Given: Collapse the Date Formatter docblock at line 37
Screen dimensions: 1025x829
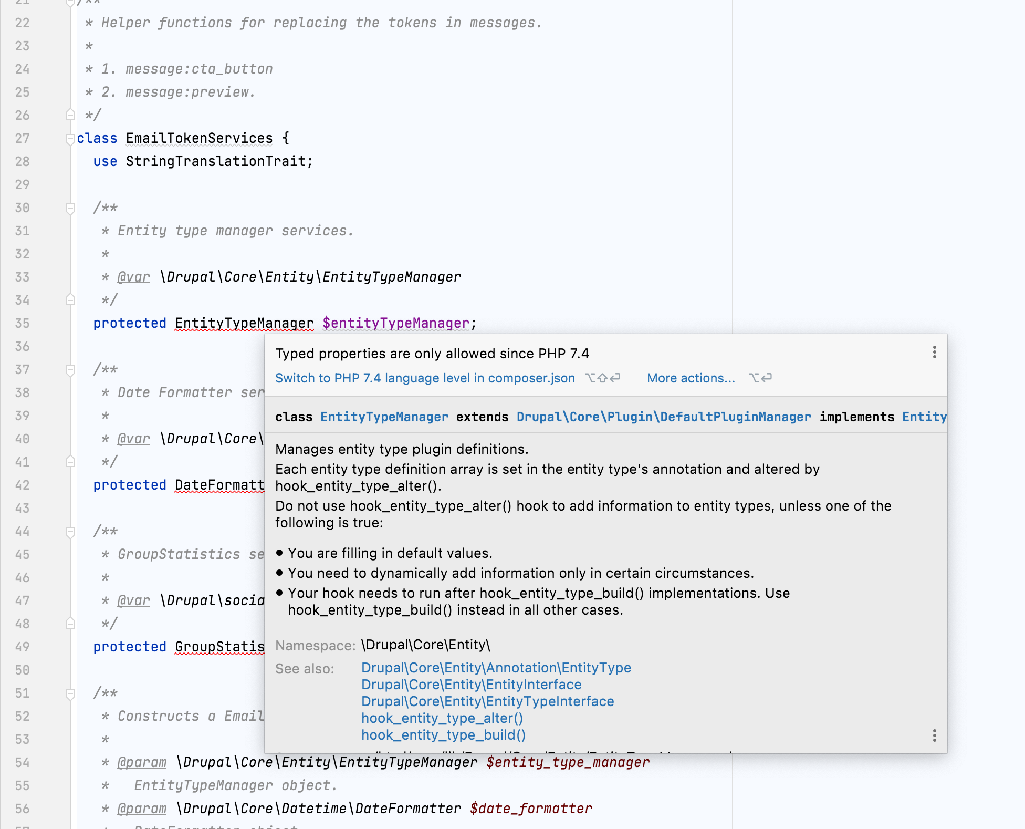Looking at the screenshot, I should (69, 369).
